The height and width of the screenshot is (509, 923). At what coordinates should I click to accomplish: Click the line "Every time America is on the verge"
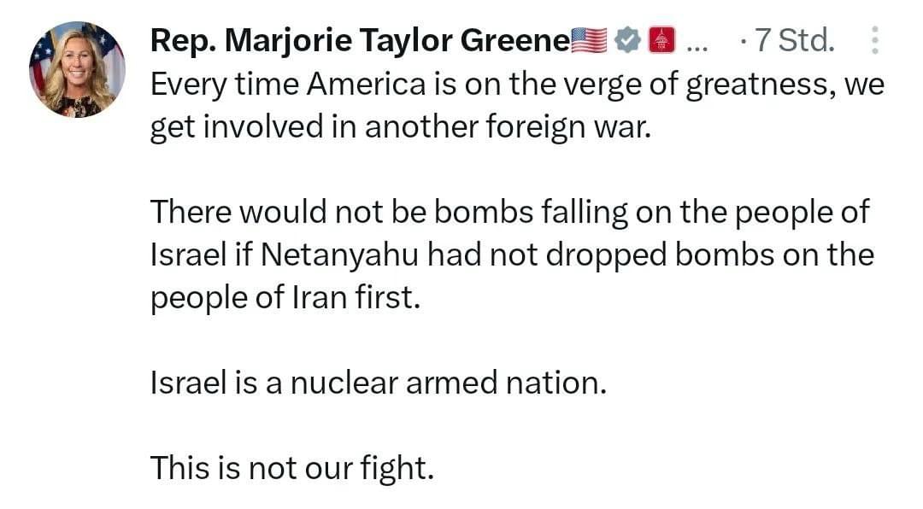pyautogui.click(x=517, y=85)
